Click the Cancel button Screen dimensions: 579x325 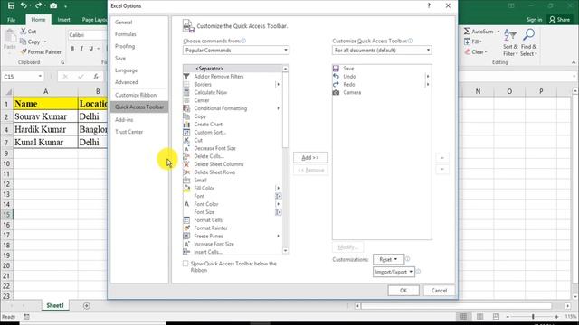[x=439, y=291]
